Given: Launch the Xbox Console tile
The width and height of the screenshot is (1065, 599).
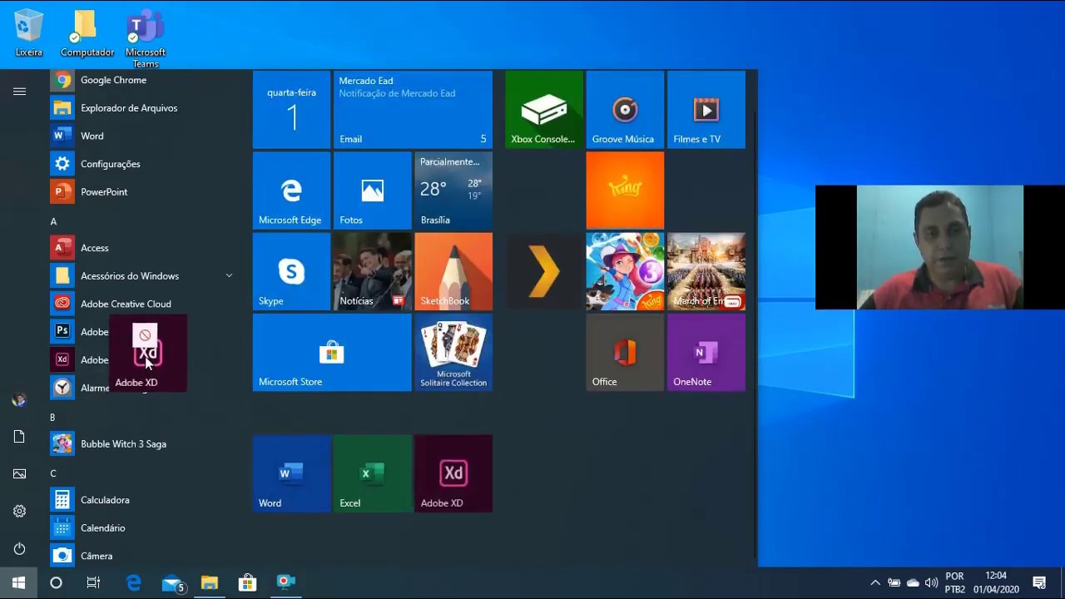Looking at the screenshot, I should [x=544, y=110].
